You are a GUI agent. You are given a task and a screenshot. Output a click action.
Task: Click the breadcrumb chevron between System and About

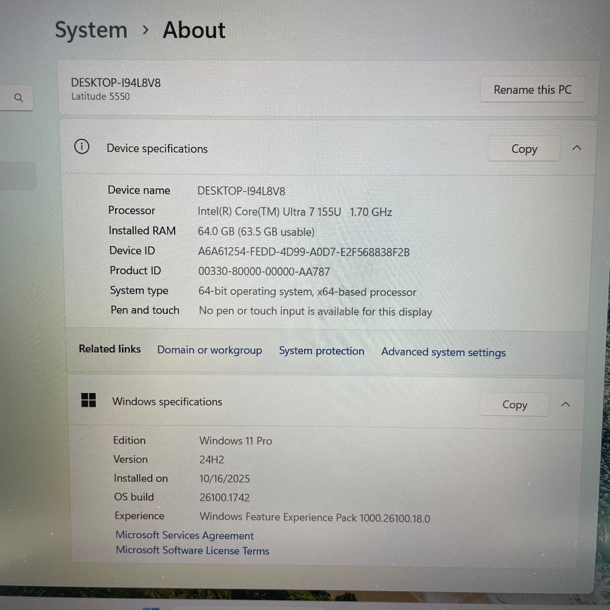click(146, 30)
